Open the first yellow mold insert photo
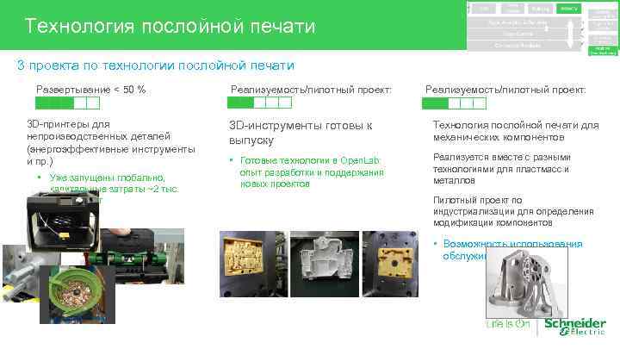Image resolution: width=620 pixels, height=349 pixels. [x=254, y=264]
